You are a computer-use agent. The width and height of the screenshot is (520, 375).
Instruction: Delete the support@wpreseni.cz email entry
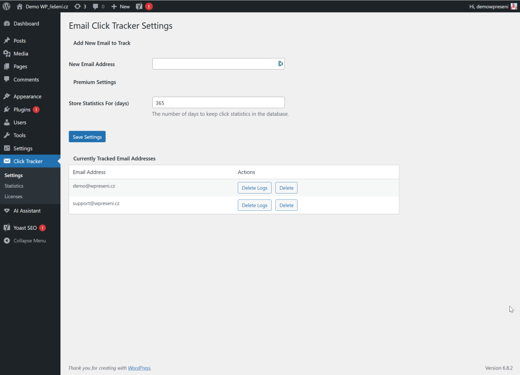click(286, 205)
